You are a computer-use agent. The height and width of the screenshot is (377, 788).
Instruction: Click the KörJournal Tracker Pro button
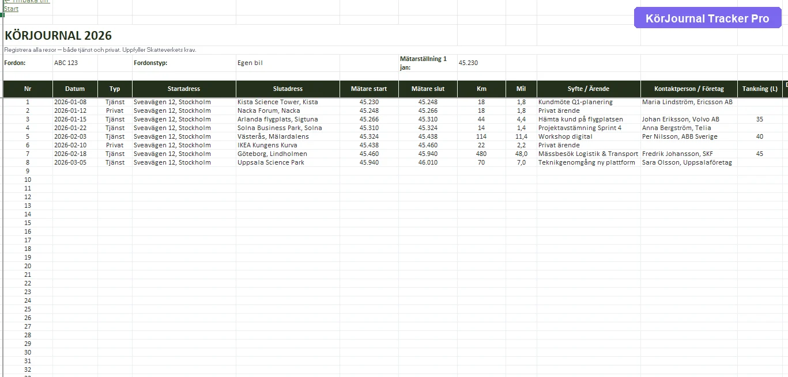(707, 18)
